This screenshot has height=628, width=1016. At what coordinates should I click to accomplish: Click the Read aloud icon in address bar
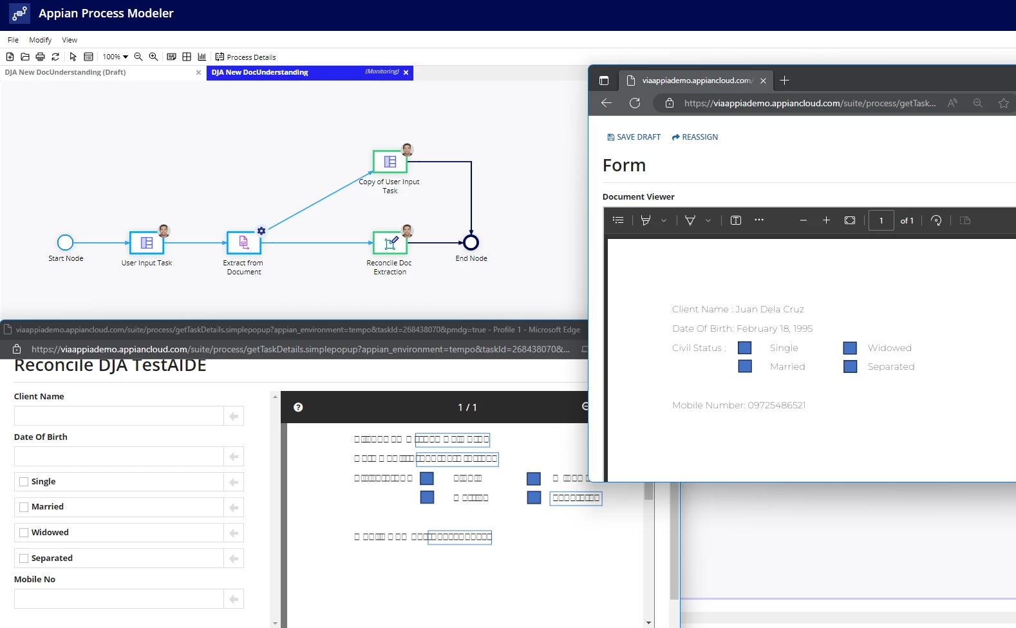click(953, 103)
